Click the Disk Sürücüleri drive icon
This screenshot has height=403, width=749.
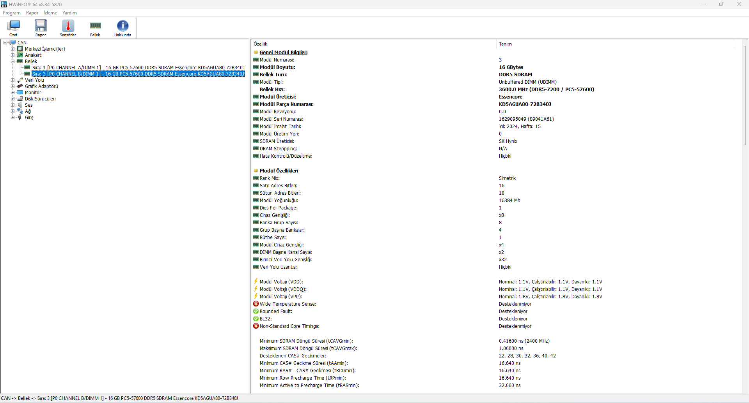[20, 99]
